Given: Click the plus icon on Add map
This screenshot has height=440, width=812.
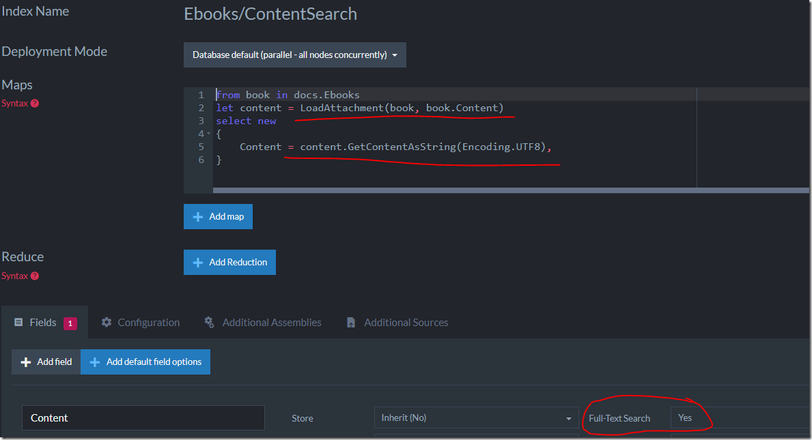Looking at the screenshot, I should click(198, 217).
